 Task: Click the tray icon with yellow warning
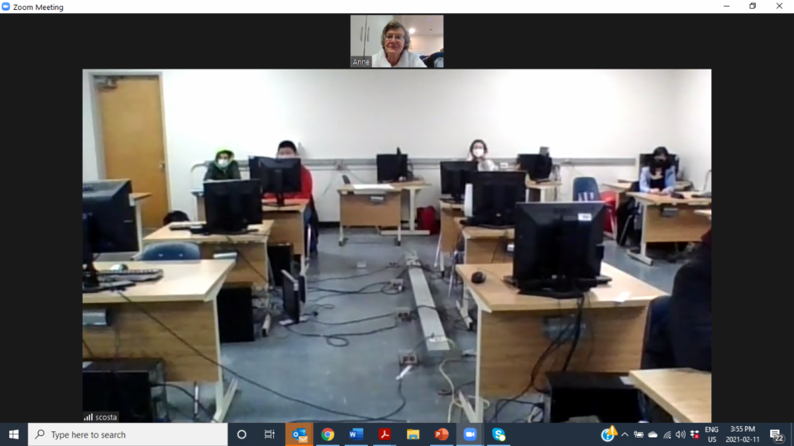click(609, 433)
